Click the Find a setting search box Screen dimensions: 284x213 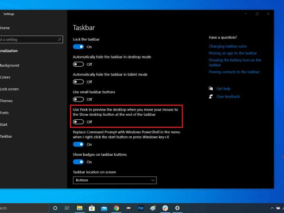pyautogui.click(x=31, y=39)
